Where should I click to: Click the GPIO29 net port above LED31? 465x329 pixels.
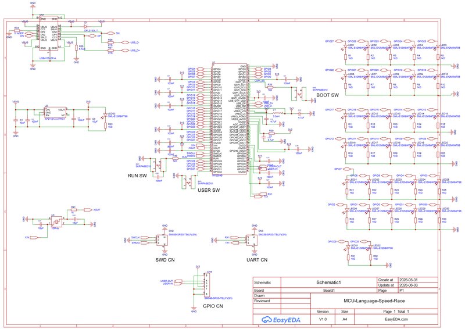[342, 242]
